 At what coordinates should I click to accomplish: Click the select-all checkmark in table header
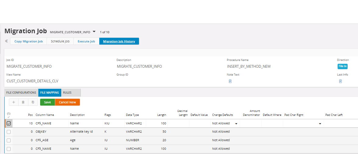(9, 117)
